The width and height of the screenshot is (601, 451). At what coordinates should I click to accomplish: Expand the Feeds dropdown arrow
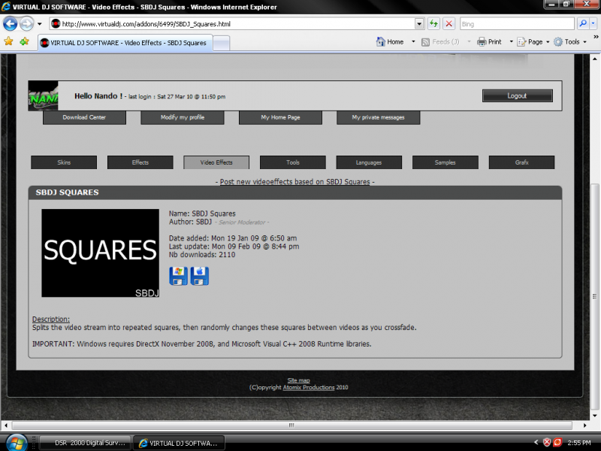[469, 42]
